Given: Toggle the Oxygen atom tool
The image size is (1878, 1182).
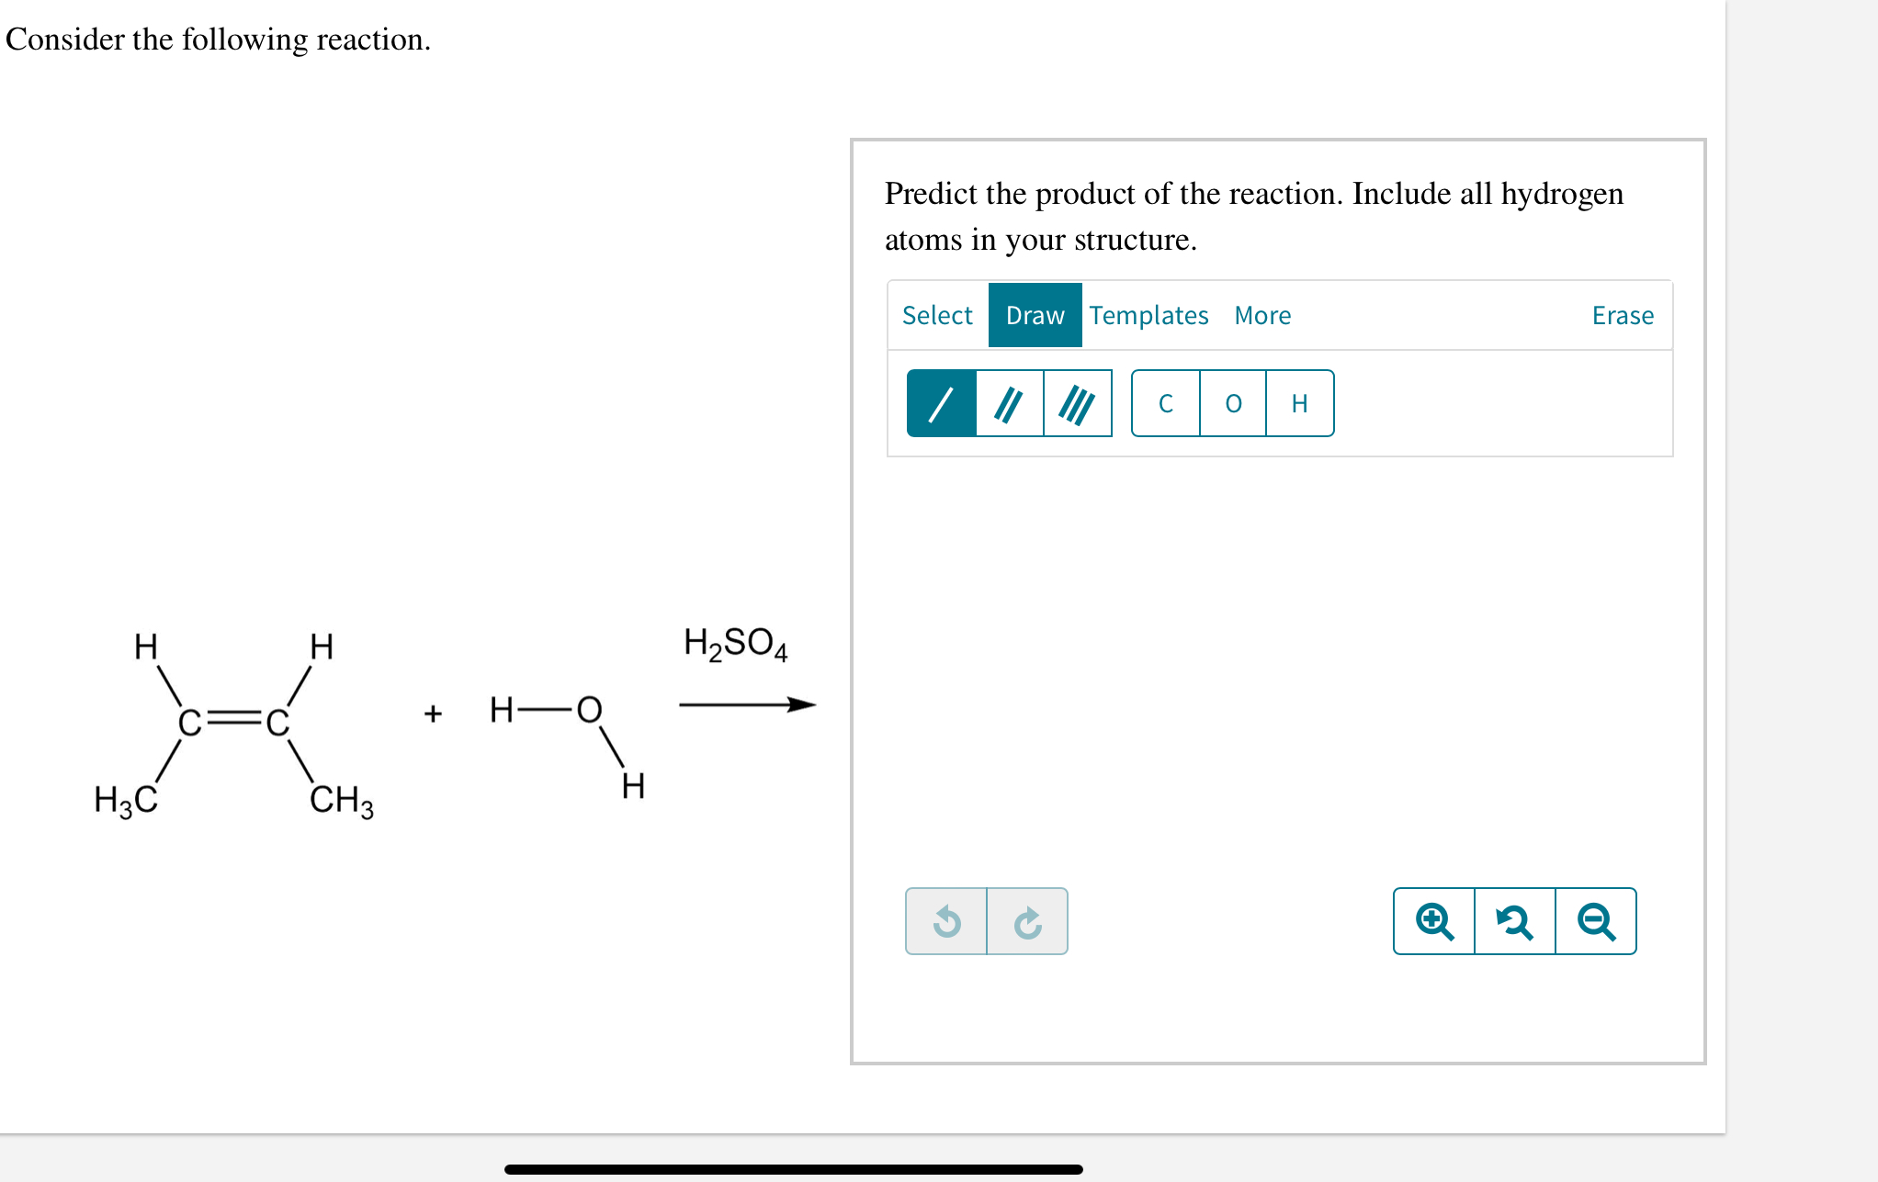Looking at the screenshot, I should (1232, 403).
